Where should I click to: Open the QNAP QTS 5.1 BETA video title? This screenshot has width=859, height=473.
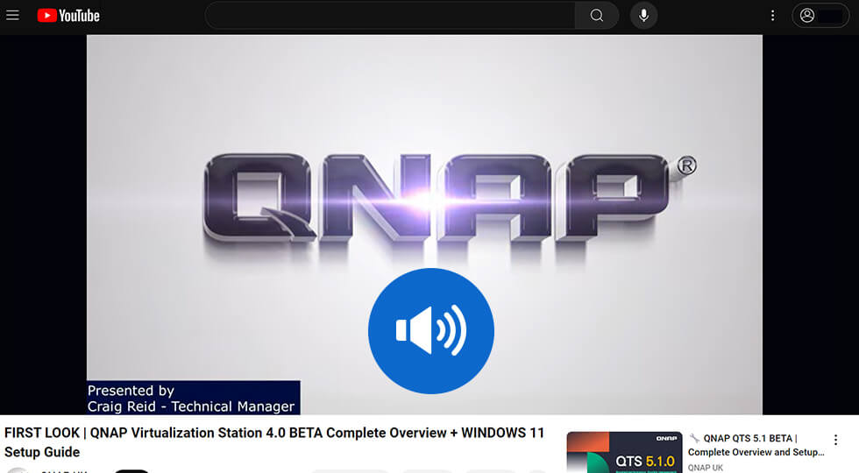click(756, 445)
